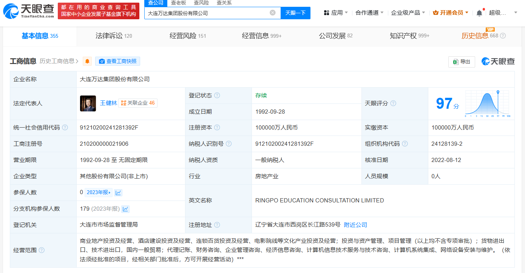Open the 企业级产品 dropdown
Screen dimensions: 525x273
point(408,13)
